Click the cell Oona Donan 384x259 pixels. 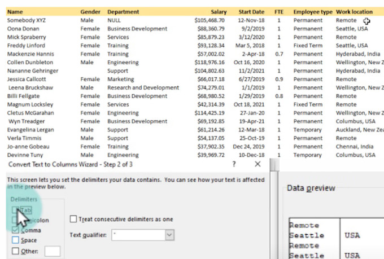pos(23,29)
